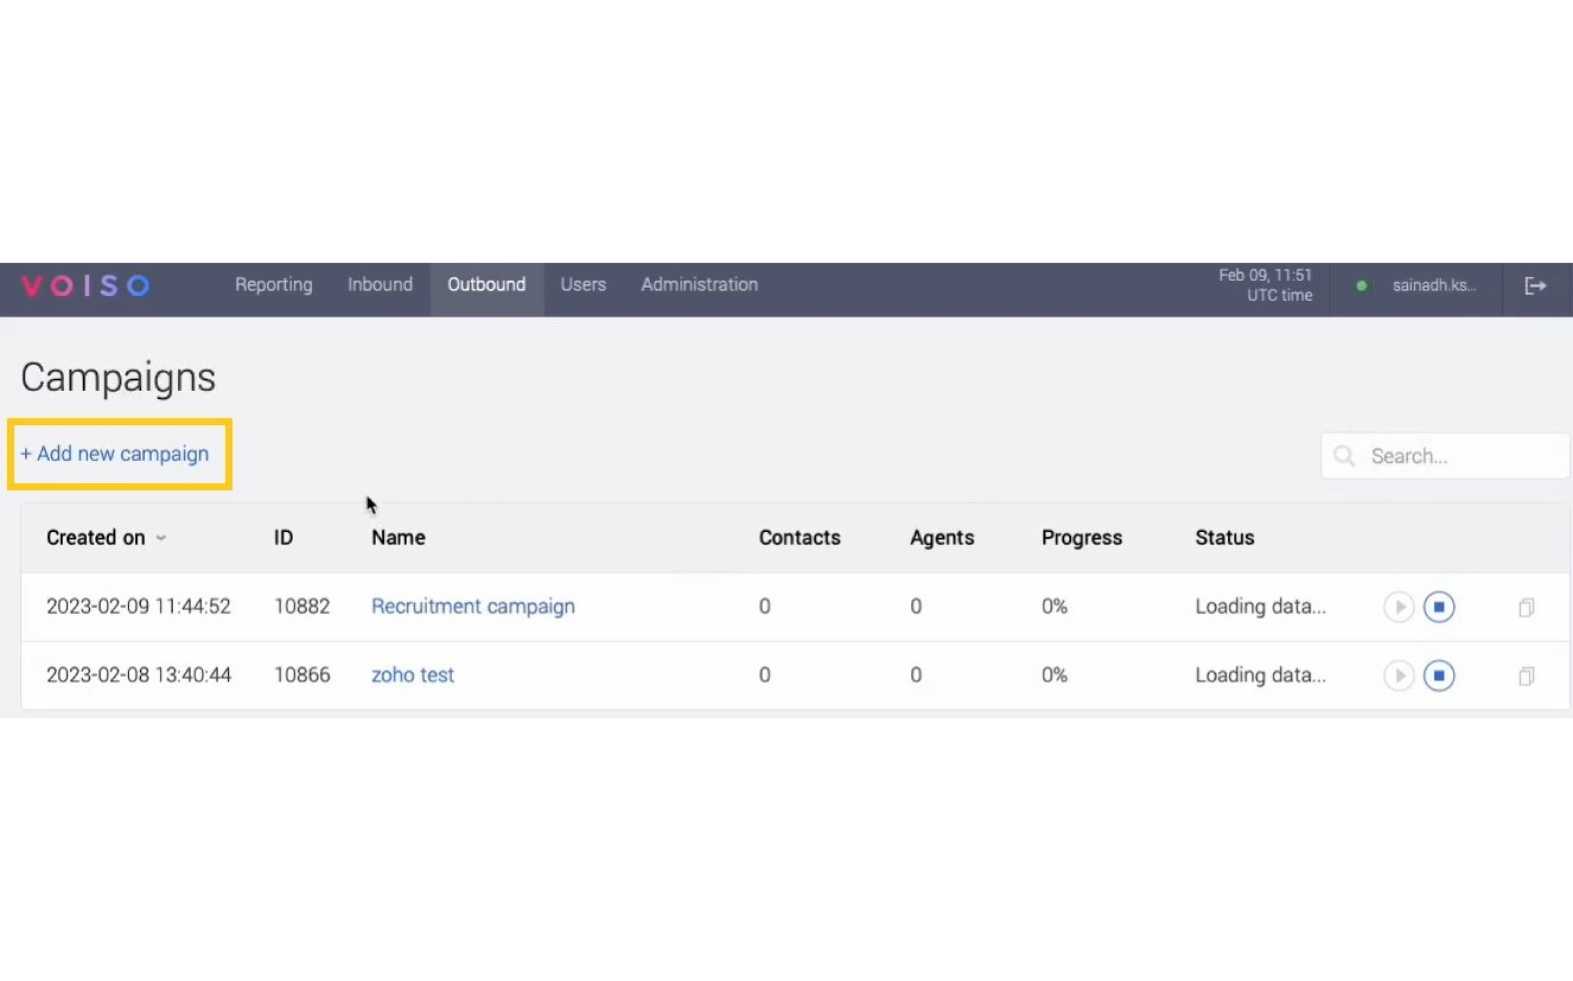The image size is (1573, 981).
Task: Start the zoho test campaign
Action: point(1398,675)
